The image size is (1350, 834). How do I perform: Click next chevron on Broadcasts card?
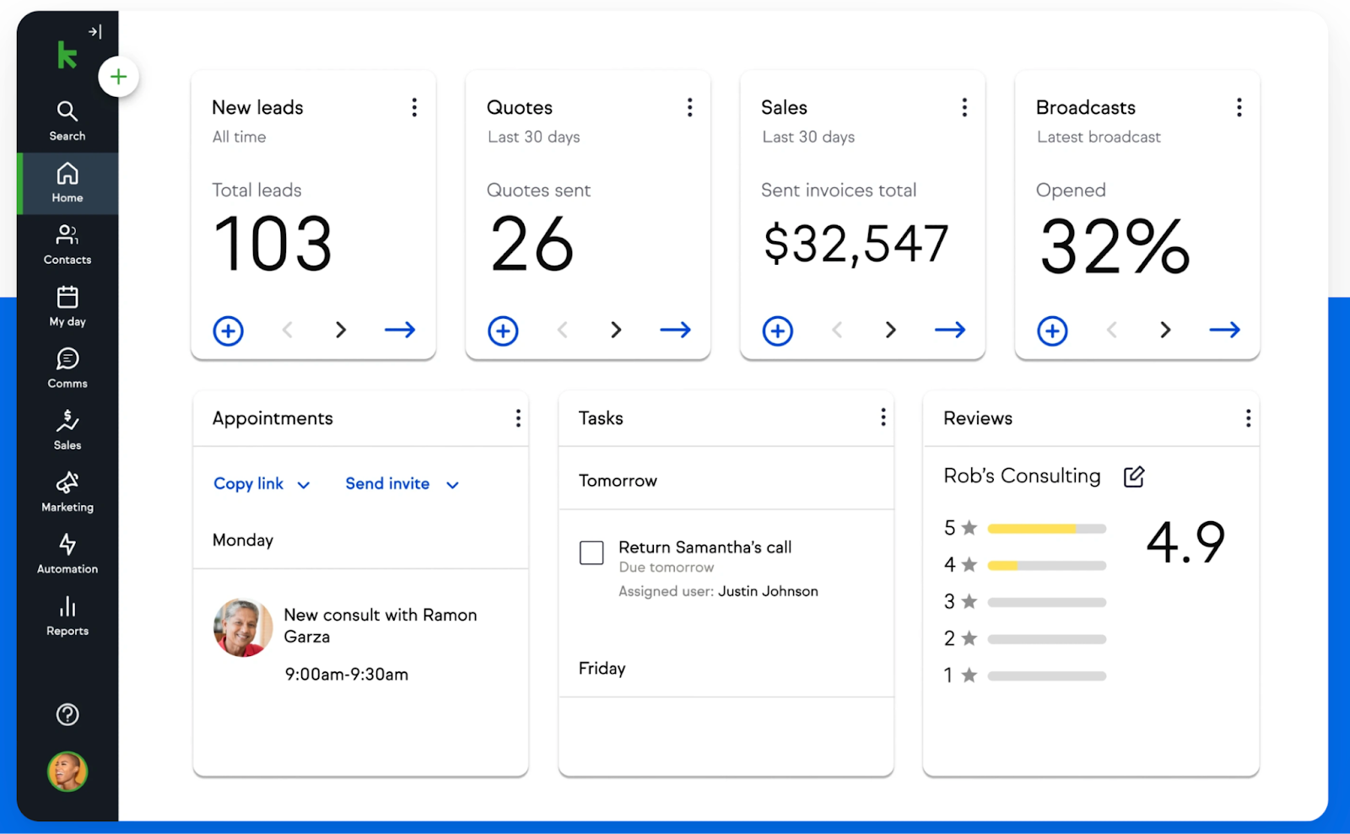[x=1165, y=330]
